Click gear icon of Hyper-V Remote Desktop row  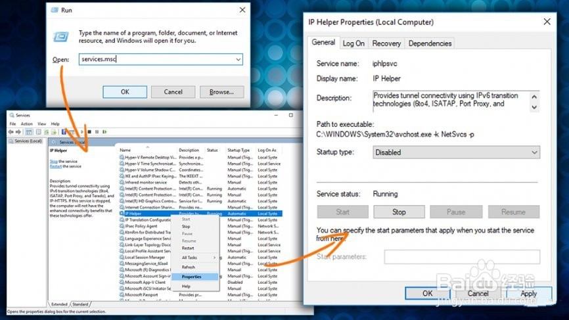pos(122,157)
